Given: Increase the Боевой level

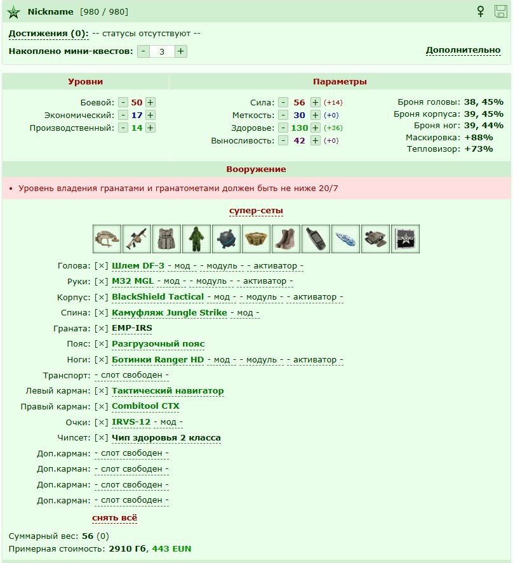Looking at the screenshot, I should [x=150, y=102].
